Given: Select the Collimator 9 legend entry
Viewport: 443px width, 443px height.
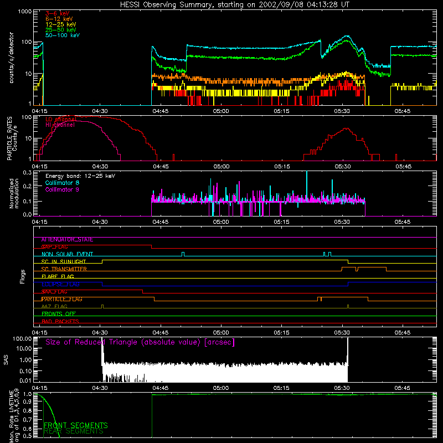Looking at the screenshot, I should (62, 189).
